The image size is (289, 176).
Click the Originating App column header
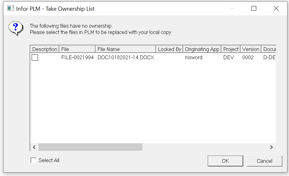pyautogui.click(x=202, y=49)
